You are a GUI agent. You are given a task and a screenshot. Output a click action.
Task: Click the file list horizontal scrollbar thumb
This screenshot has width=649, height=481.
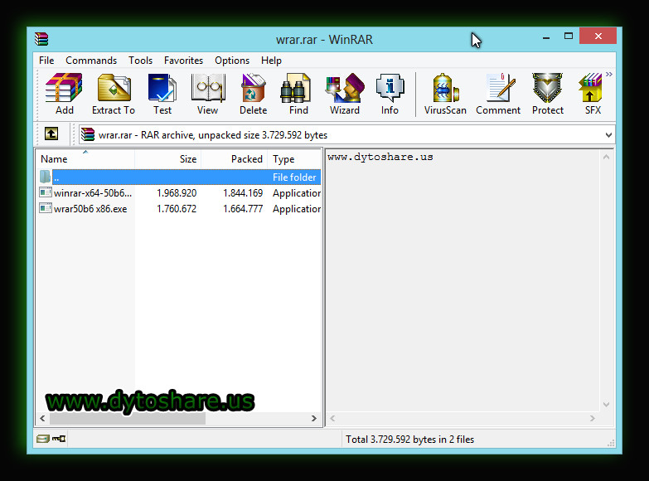[x=128, y=419]
